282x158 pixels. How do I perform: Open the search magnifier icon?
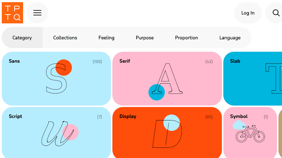276,13
